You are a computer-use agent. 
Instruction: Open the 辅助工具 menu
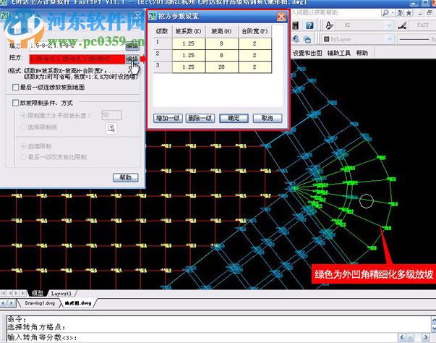coord(338,53)
